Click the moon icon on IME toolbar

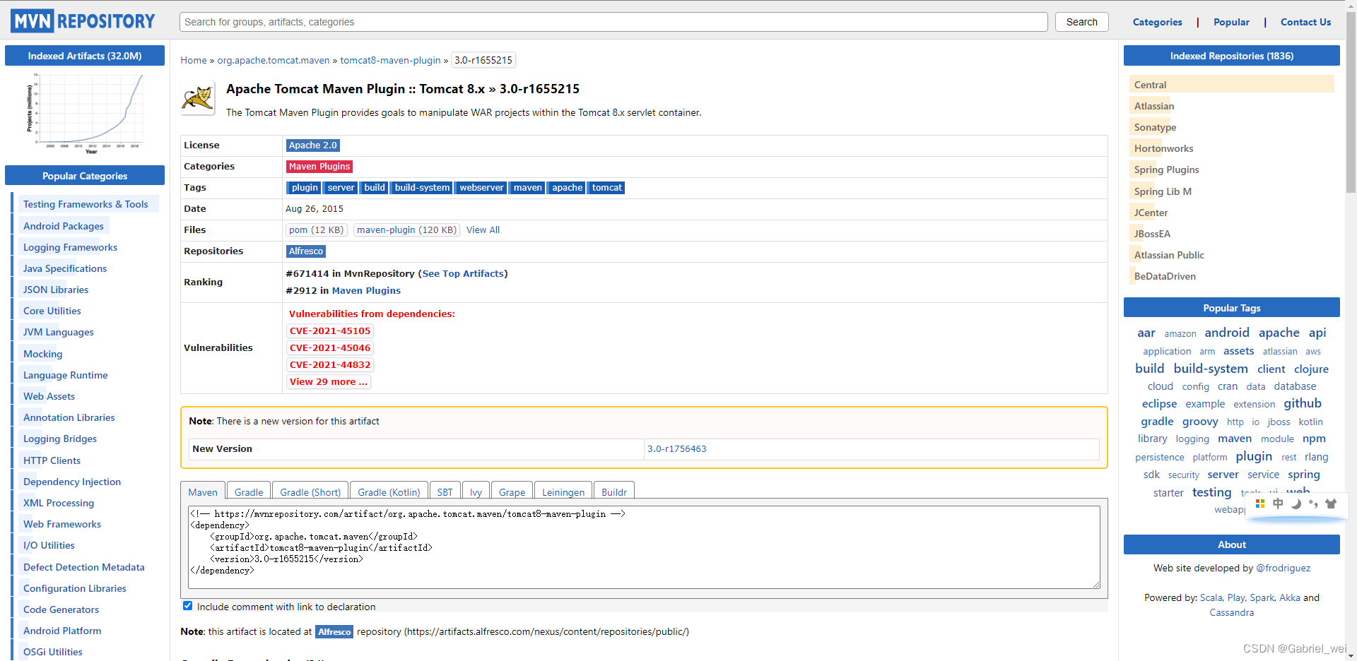pyautogui.click(x=1296, y=504)
